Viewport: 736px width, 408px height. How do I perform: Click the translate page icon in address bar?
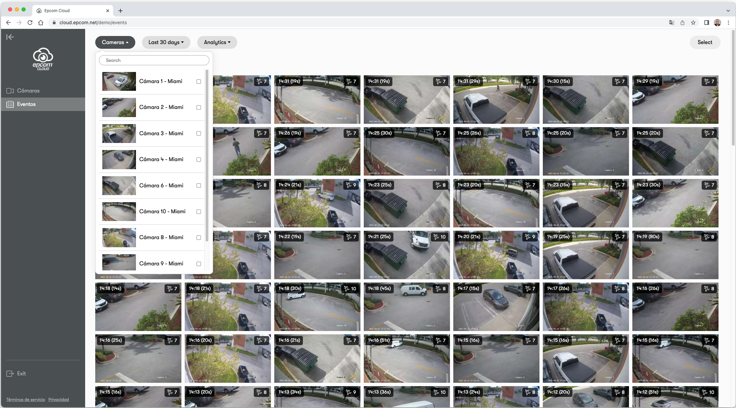[x=672, y=23]
